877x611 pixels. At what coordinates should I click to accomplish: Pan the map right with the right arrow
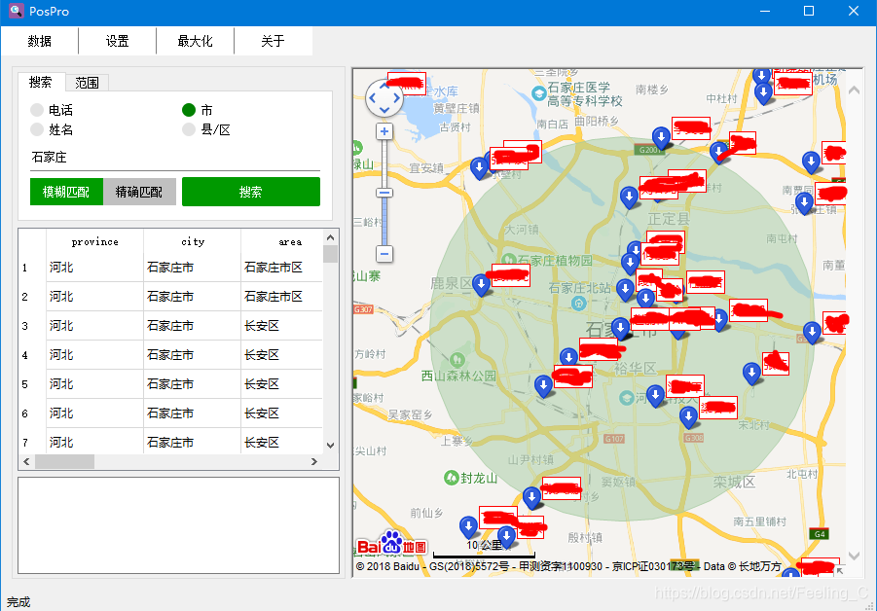click(396, 98)
